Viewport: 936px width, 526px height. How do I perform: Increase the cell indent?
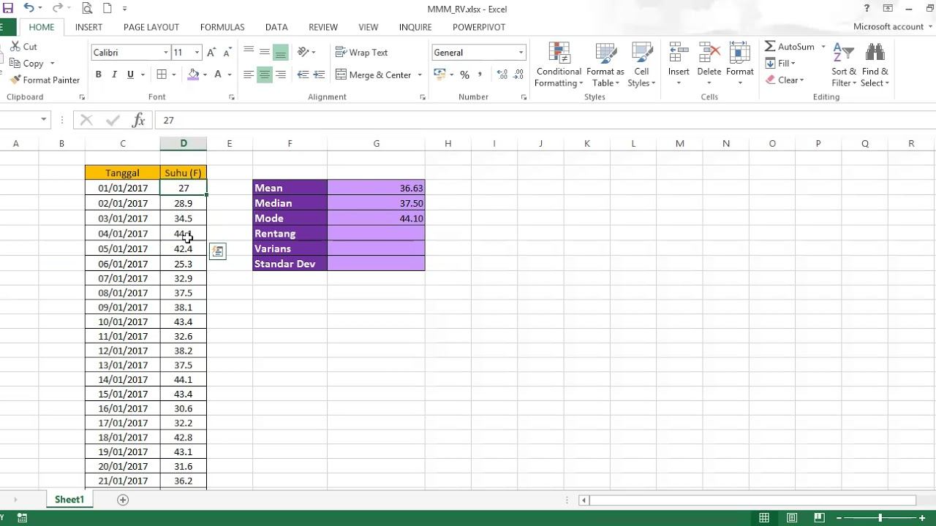[319, 75]
